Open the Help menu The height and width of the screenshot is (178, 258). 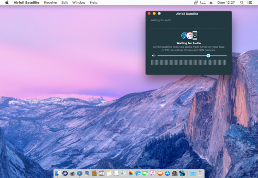click(94, 3)
